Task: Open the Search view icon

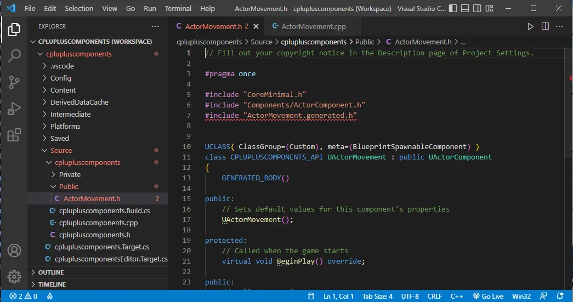Action: (14, 55)
